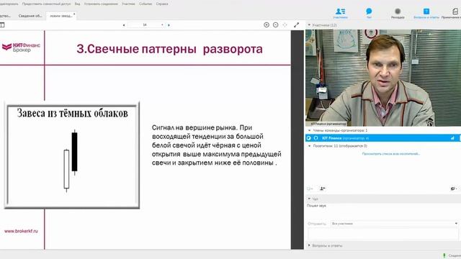Collapse the Члены команды-организатора group
This screenshot has height=259, width=461.
click(x=309, y=130)
